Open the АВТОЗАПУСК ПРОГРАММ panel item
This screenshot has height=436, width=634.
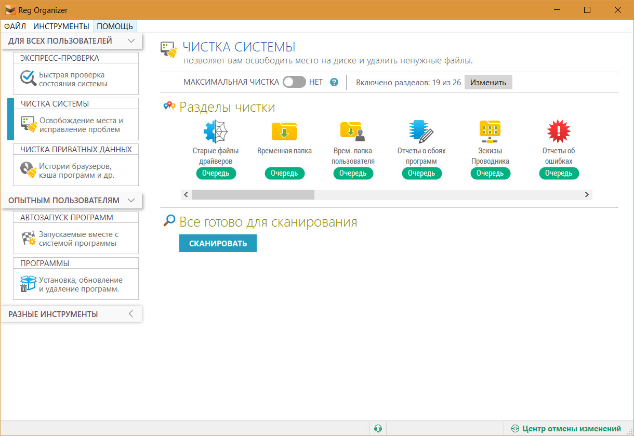tap(76, 233)
